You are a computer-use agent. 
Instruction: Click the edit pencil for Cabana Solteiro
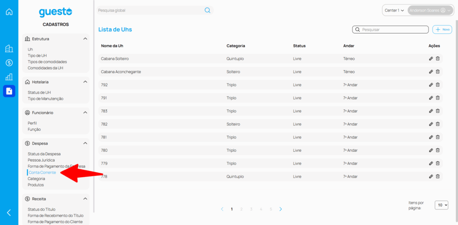[x=431, y=58]
